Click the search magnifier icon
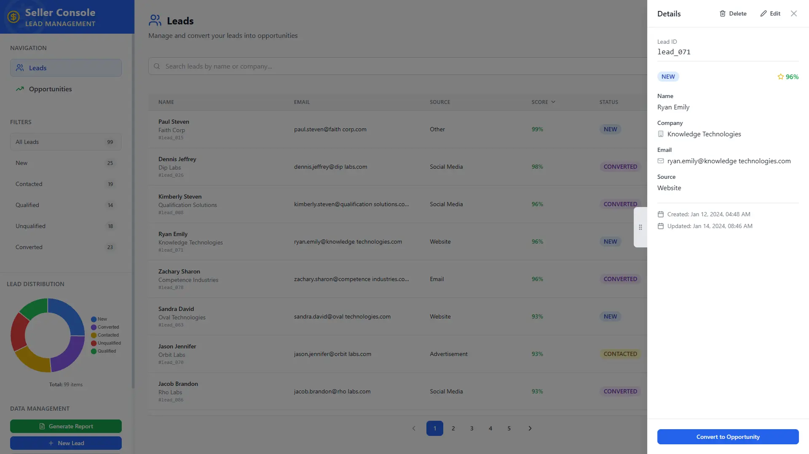809x454 pixels. [x=157, y=66]
